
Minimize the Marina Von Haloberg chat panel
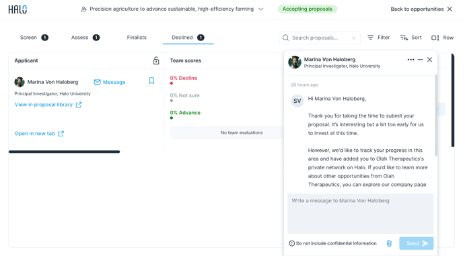point(420,60)
